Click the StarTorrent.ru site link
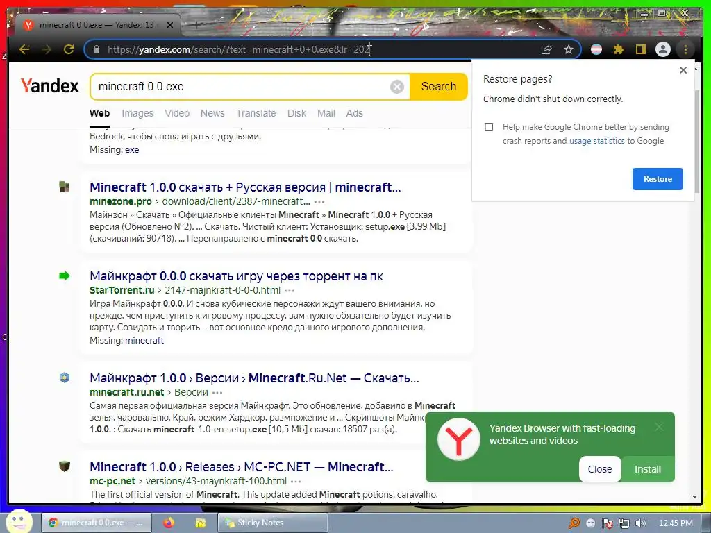The height and width of the screenshot is (533, 711). (122, 290)
